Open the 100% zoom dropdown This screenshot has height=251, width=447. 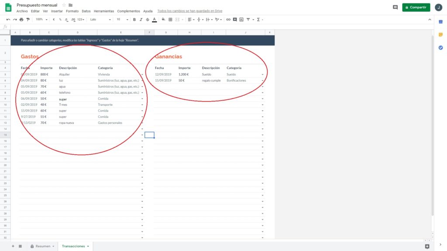click(42, 20)
